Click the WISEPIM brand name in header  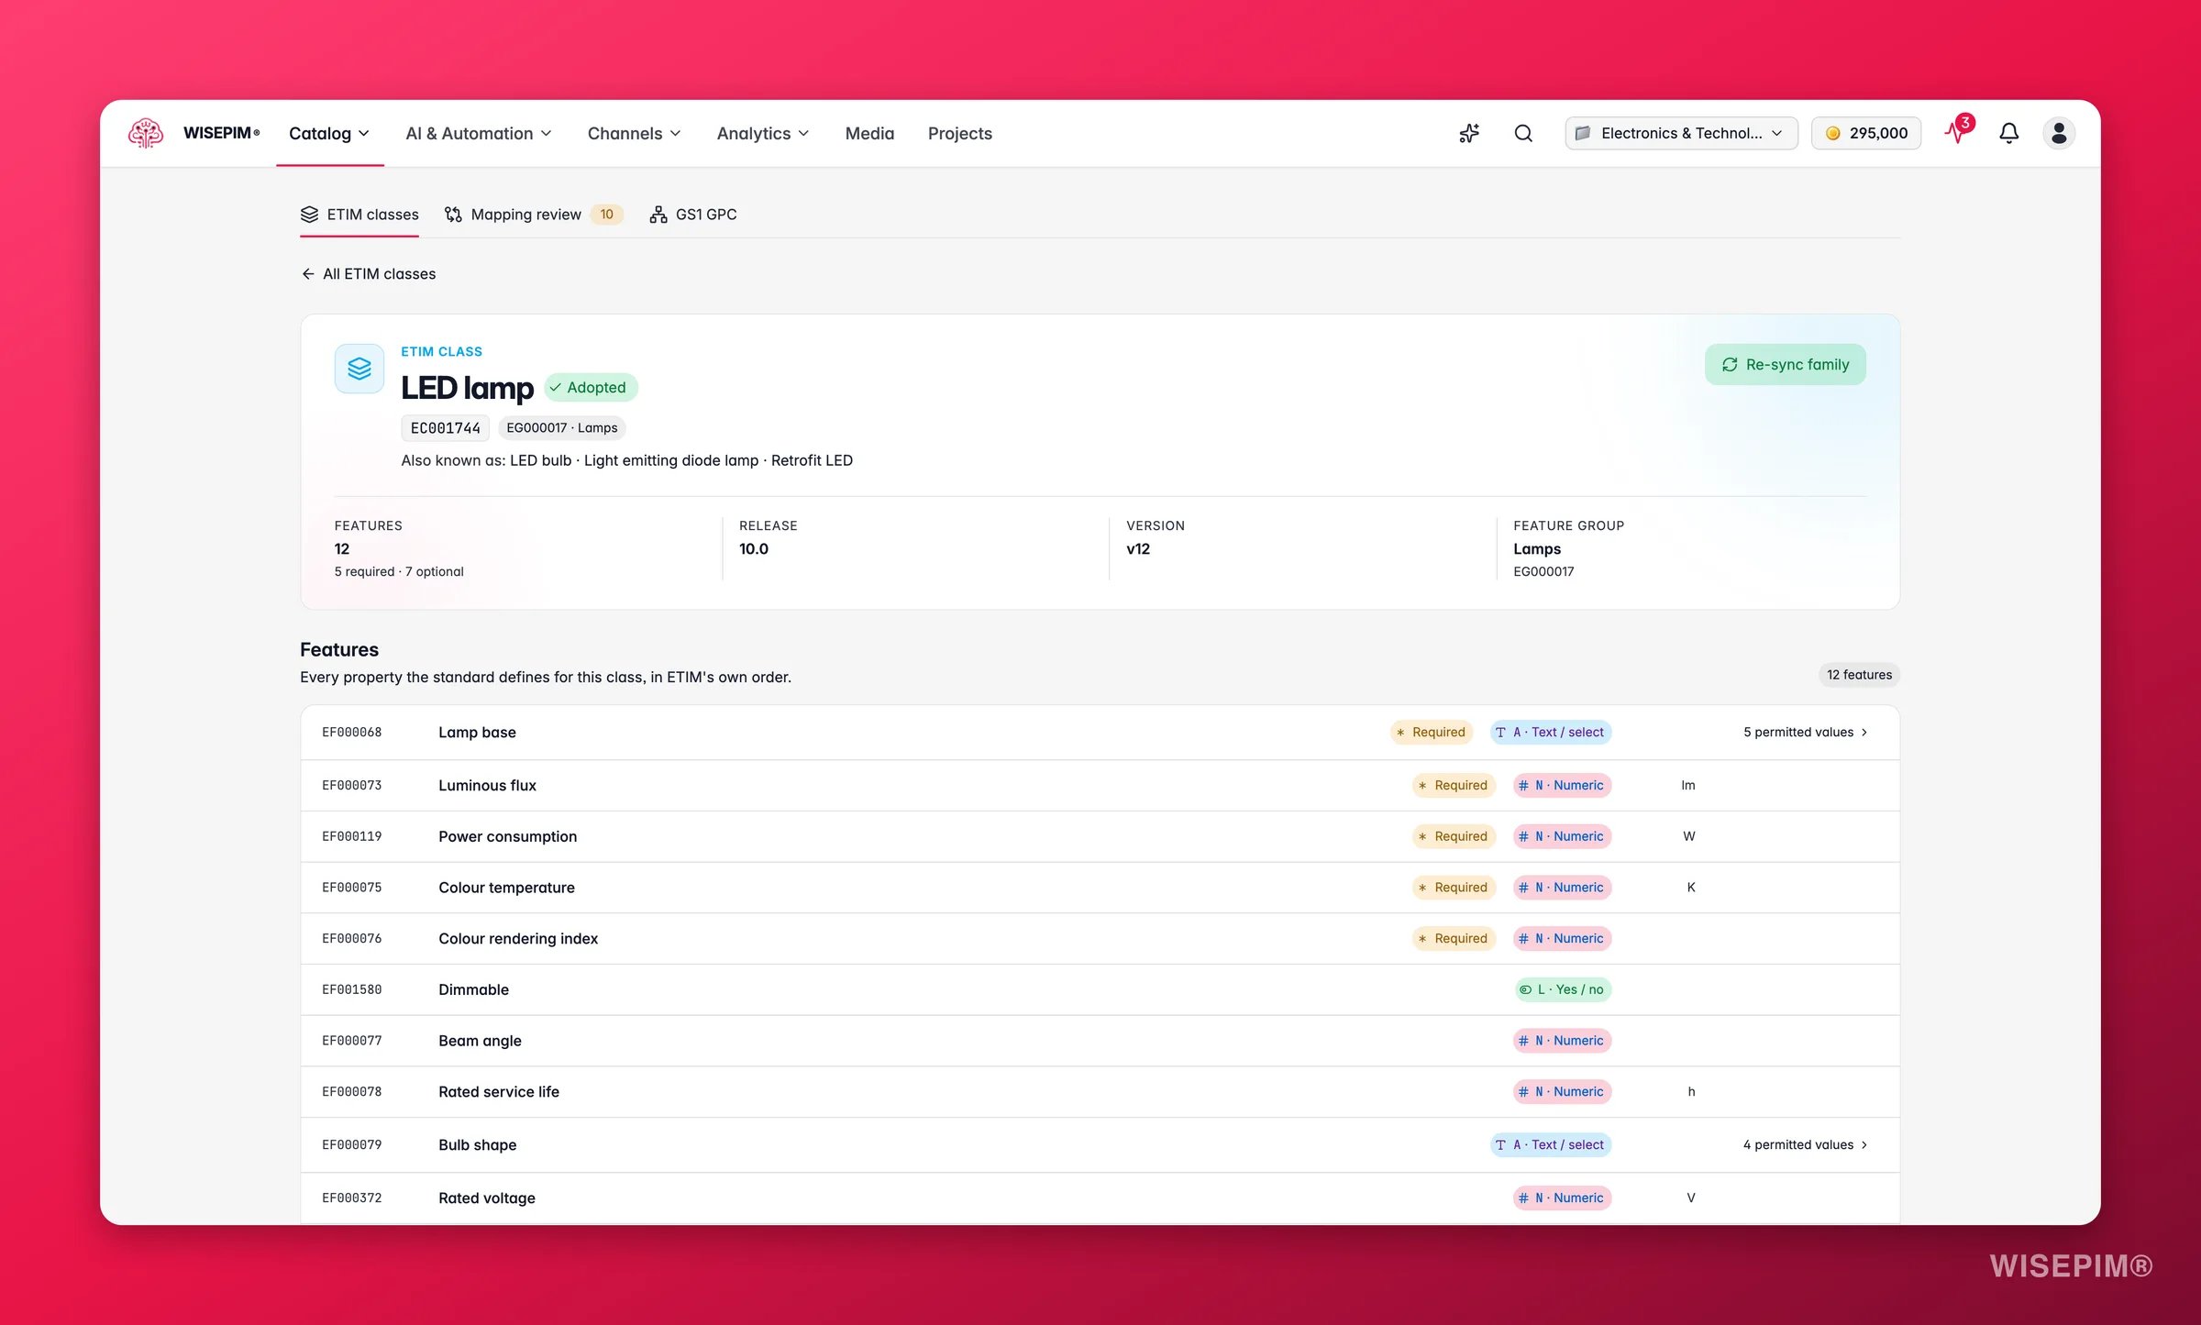click(x=221, y=133)
